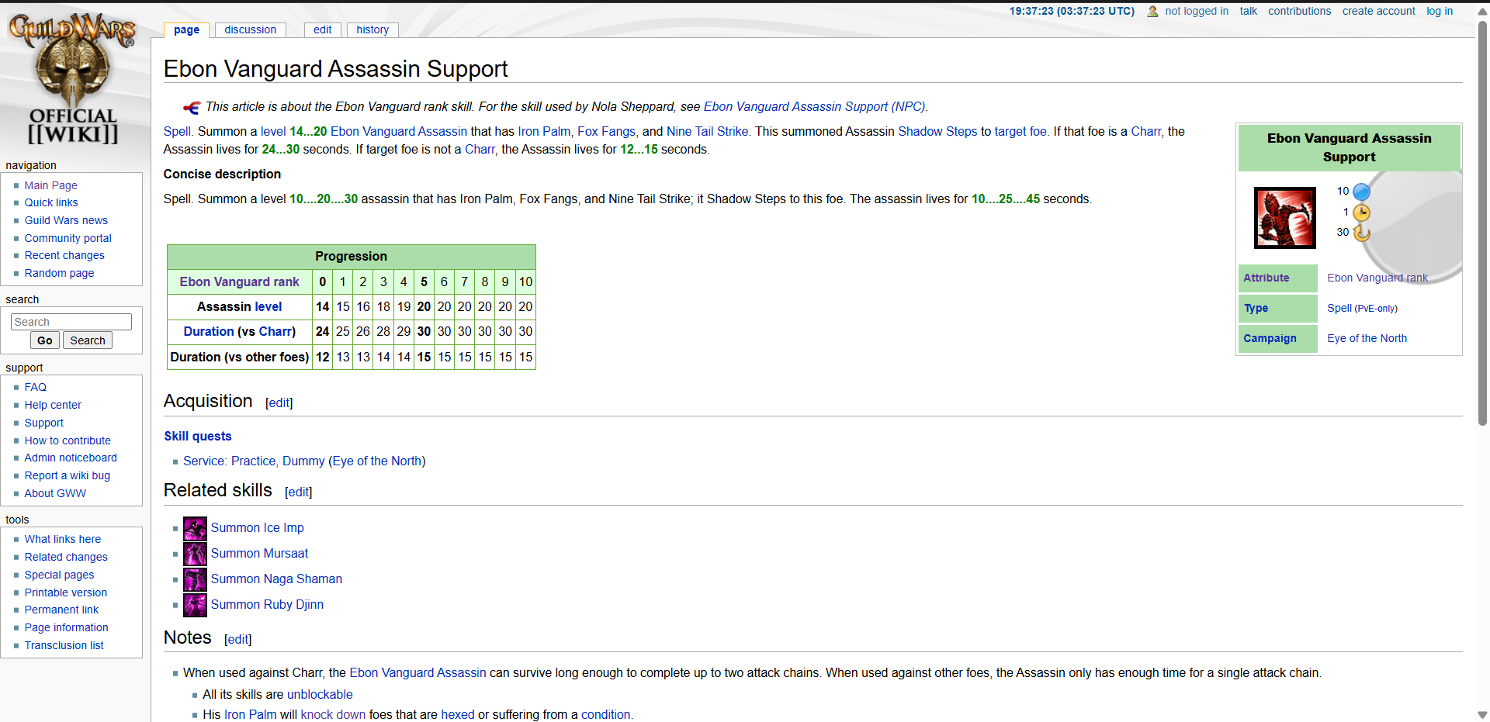1490x722 pixels.
Task: Click the recharge time icon next to 30
Action: tap(1361, 233)
